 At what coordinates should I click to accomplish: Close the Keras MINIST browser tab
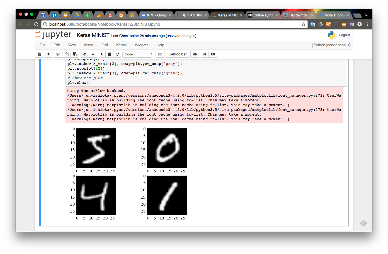coord(241,15)
